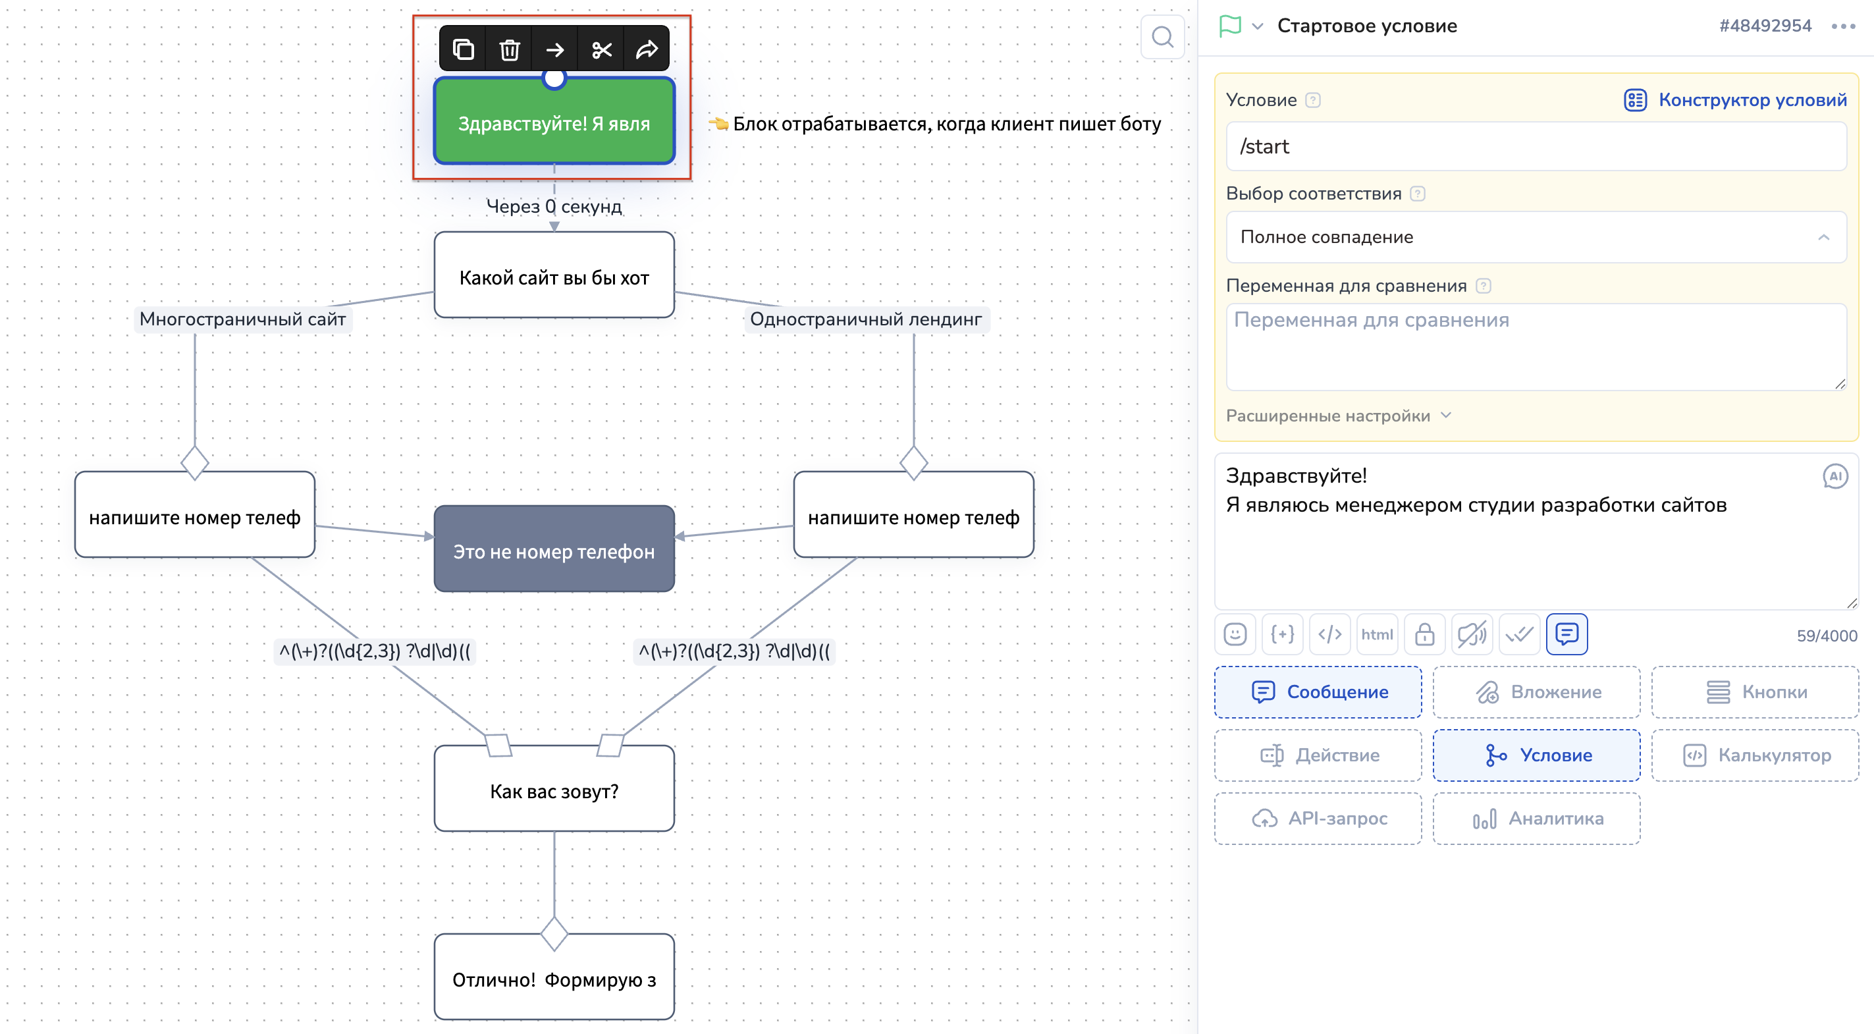Delete the block using the trash icon
This screenshot has height=1034, width=1874.
pyautogui.click(x=509, y=49)
